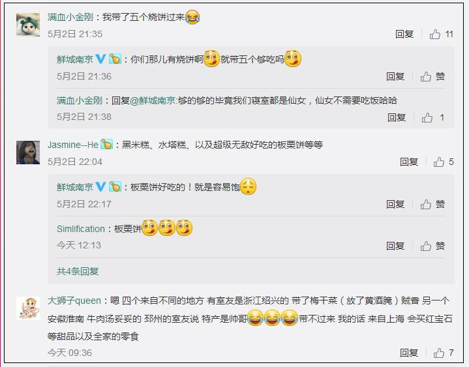Open Jasmine--He's profile picture
Image resolution: width=469 pixels, height=367 pixels.
[28, 153]
